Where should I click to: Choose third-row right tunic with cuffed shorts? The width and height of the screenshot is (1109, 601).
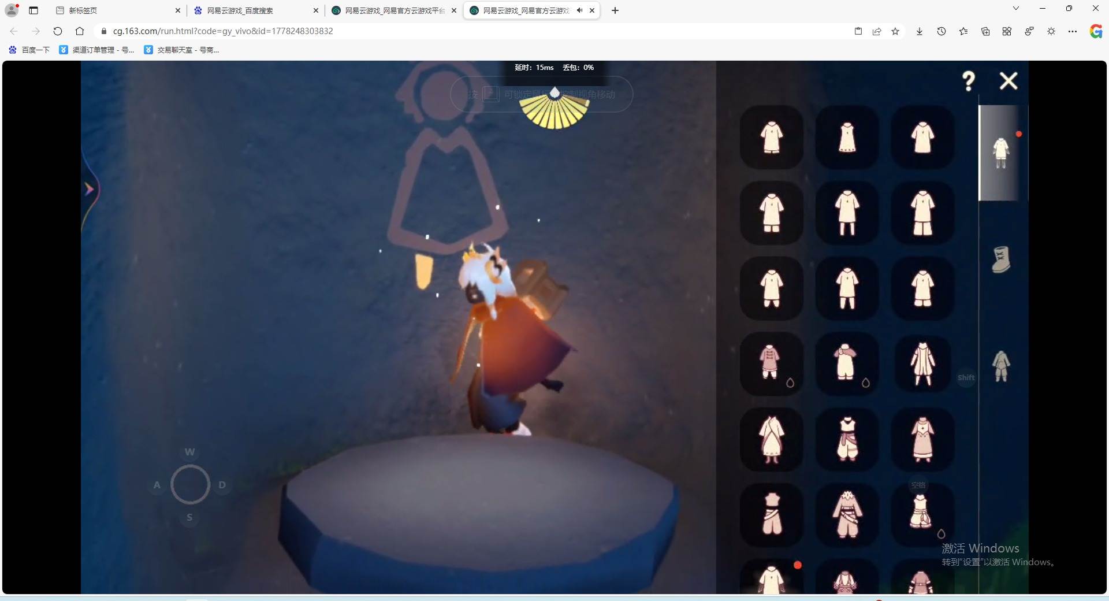pos(923,288)
